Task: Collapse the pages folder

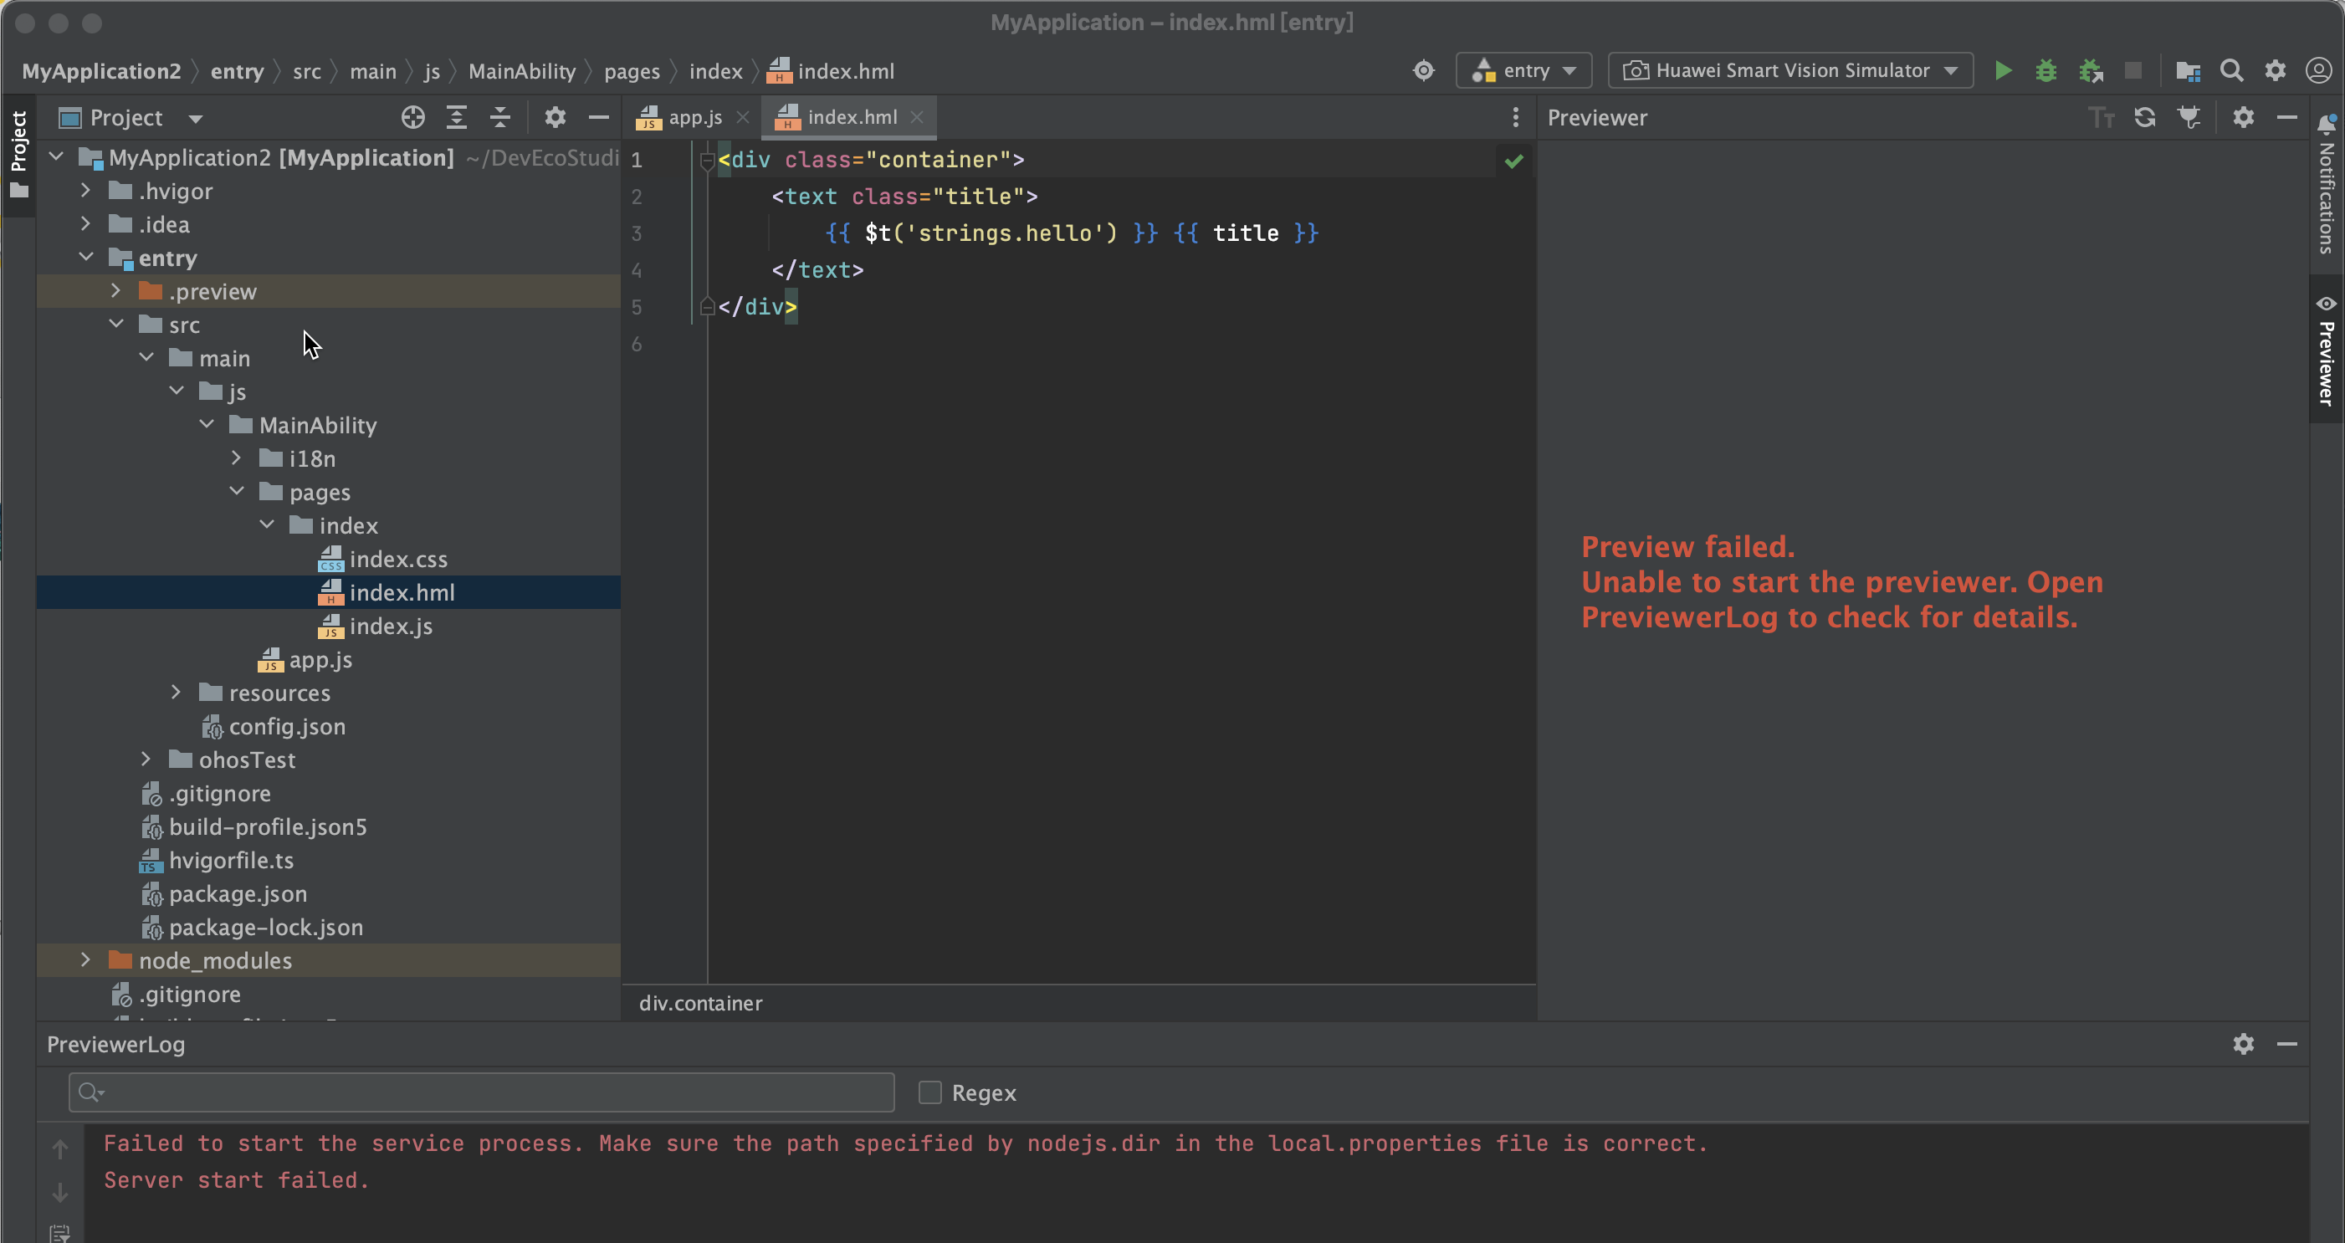Action: pyautogui.click(x=237, y=491)
